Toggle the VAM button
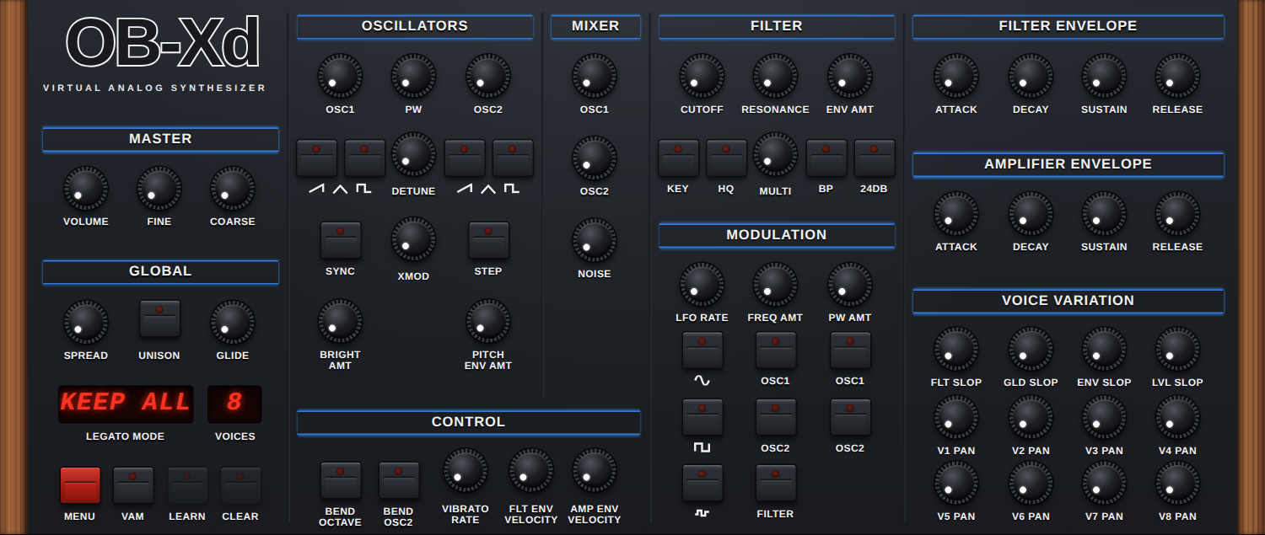 tap(133, 485)
